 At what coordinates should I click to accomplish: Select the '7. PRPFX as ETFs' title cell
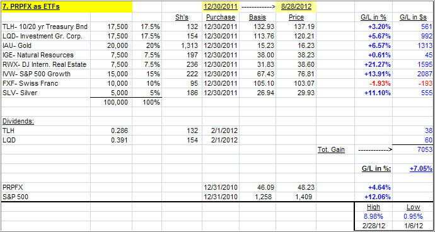(67, 6)
